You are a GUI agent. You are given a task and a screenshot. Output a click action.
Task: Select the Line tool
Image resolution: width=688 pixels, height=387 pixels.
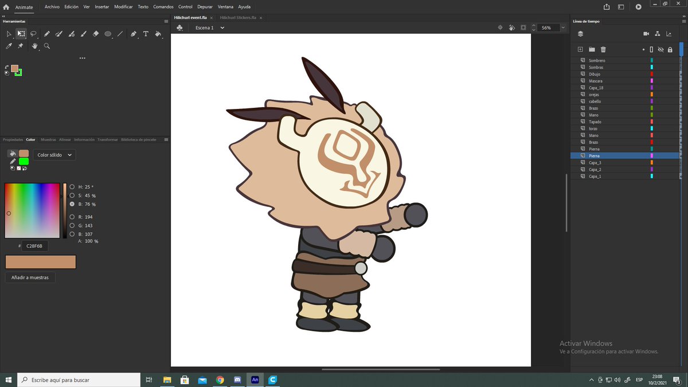tap(120, 34)
